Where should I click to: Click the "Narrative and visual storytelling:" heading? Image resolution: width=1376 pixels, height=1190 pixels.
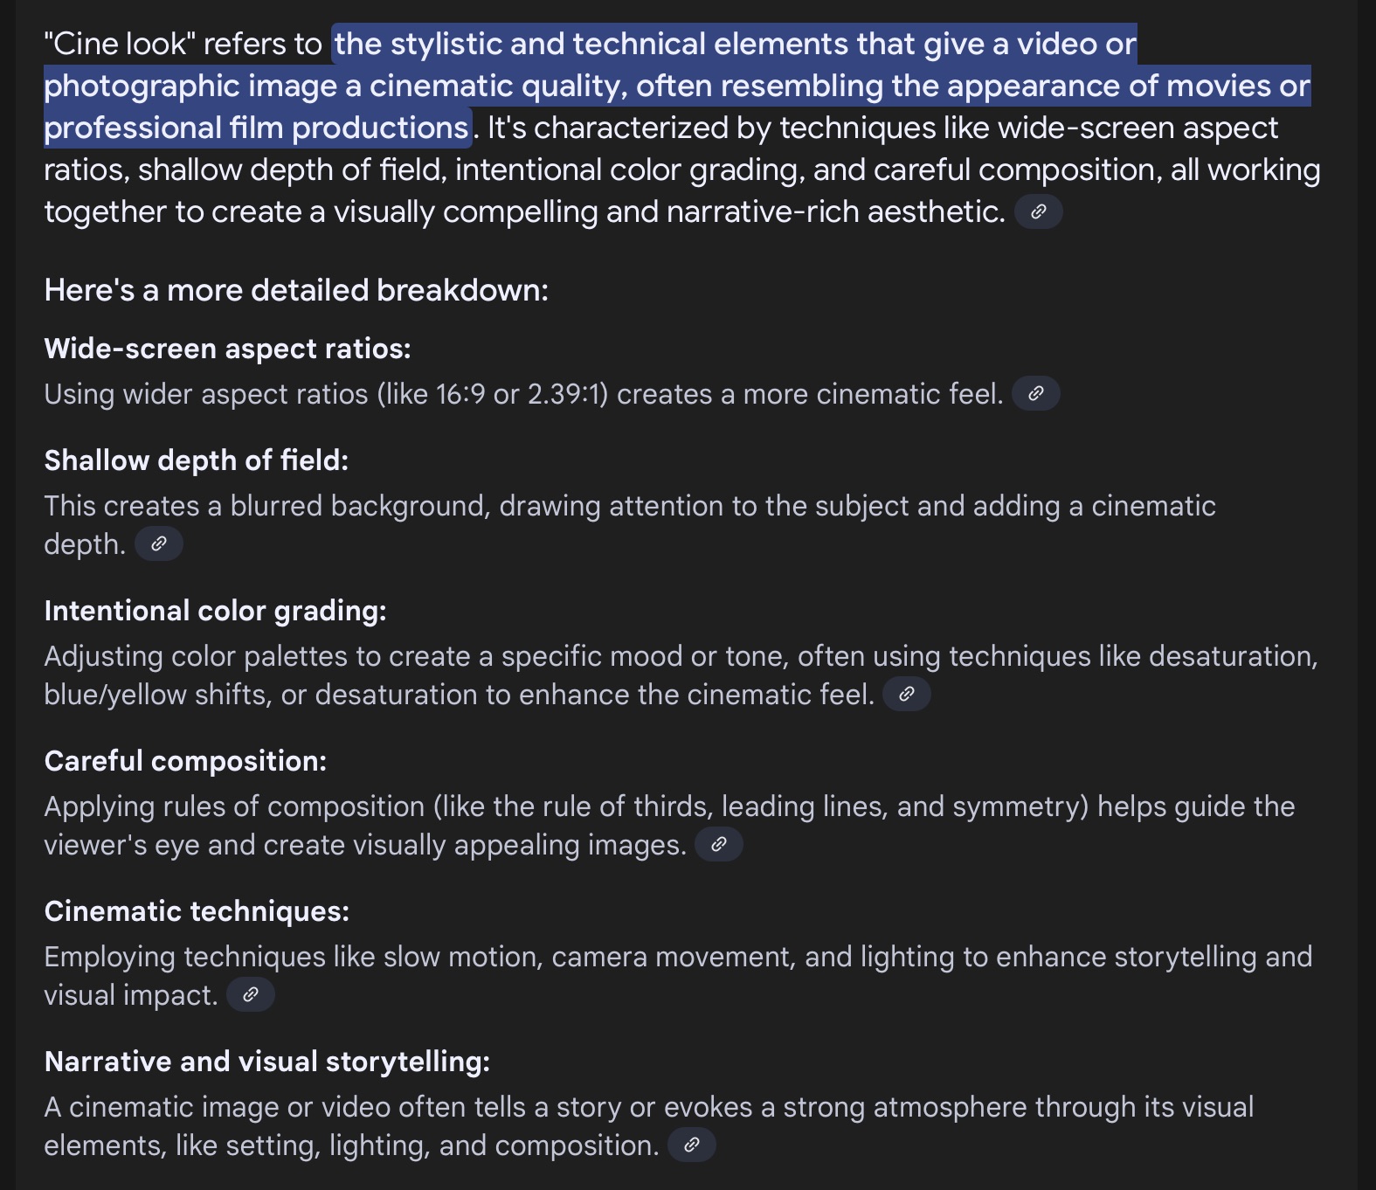click(266, 1062)
